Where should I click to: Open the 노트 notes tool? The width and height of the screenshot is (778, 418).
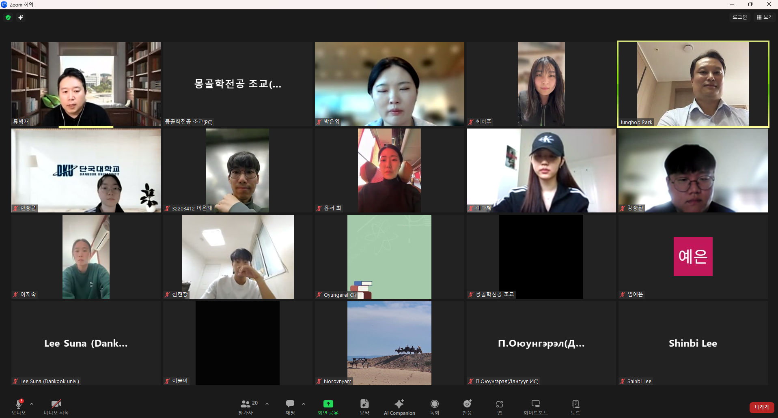point(575,407)
